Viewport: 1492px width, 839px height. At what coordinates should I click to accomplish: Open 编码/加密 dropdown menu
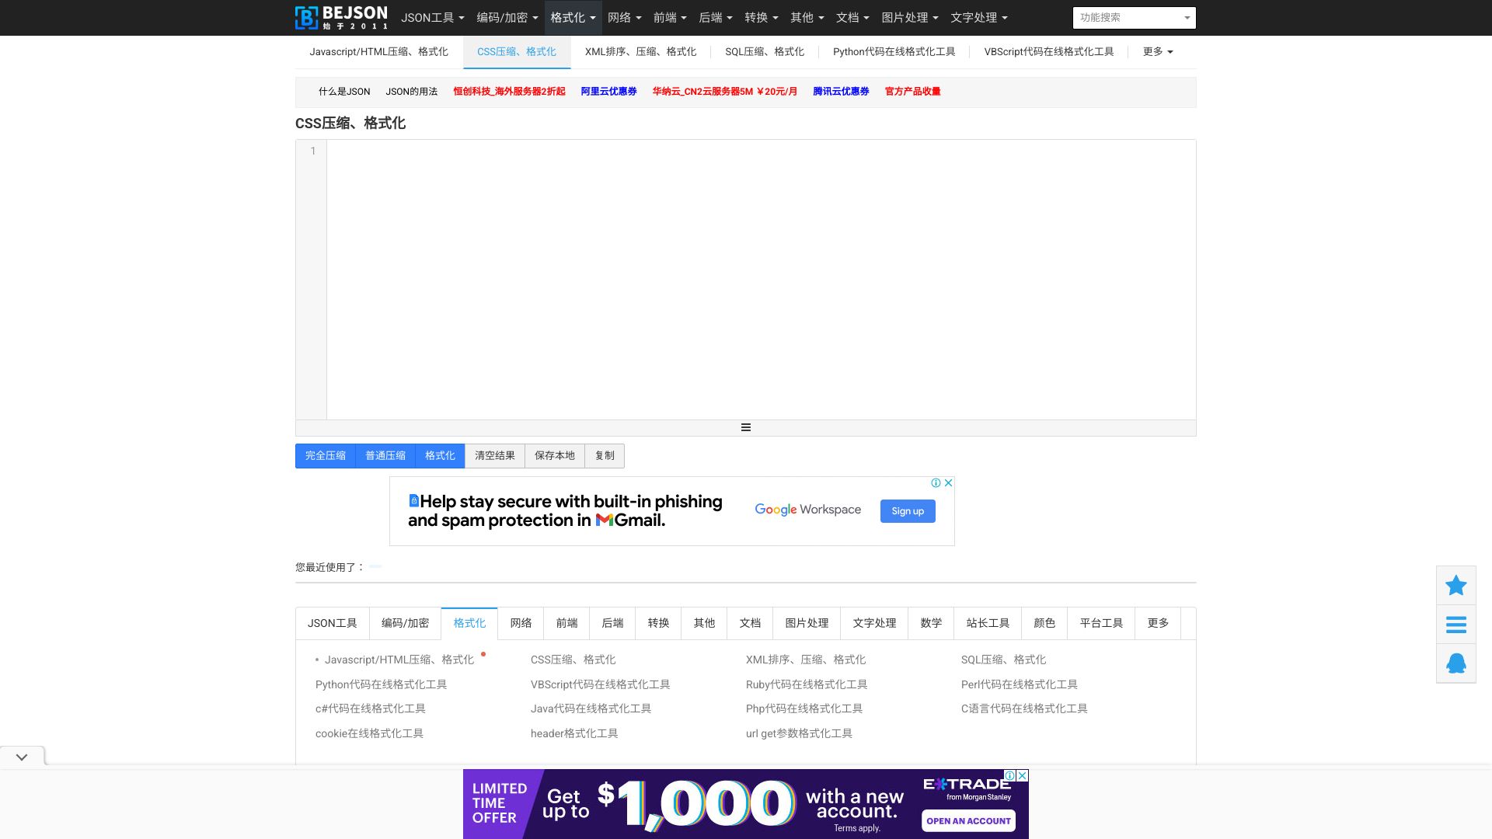[x=507, y=17]
